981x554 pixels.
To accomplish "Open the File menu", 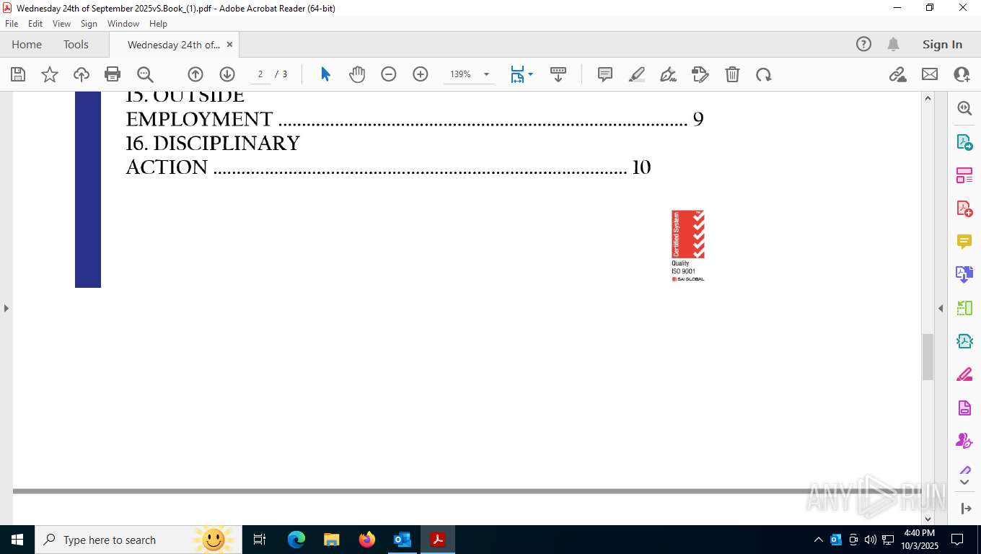I will click(x=12, y=24).
